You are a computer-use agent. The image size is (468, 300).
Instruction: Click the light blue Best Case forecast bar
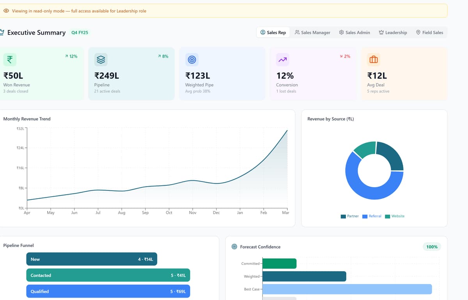point(347,289)
